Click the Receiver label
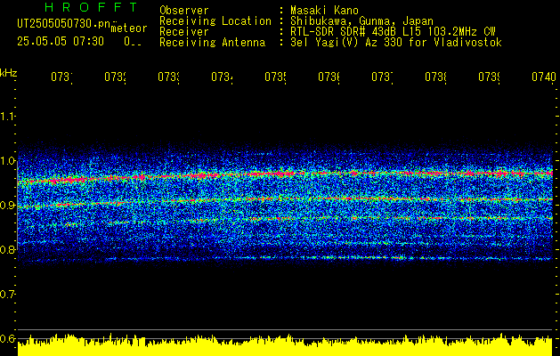This screenshot has height=356, width=560. (x=184, y=32)
